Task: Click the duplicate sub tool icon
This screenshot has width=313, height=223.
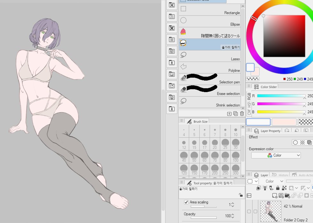Action: click(x=236, y=114)
